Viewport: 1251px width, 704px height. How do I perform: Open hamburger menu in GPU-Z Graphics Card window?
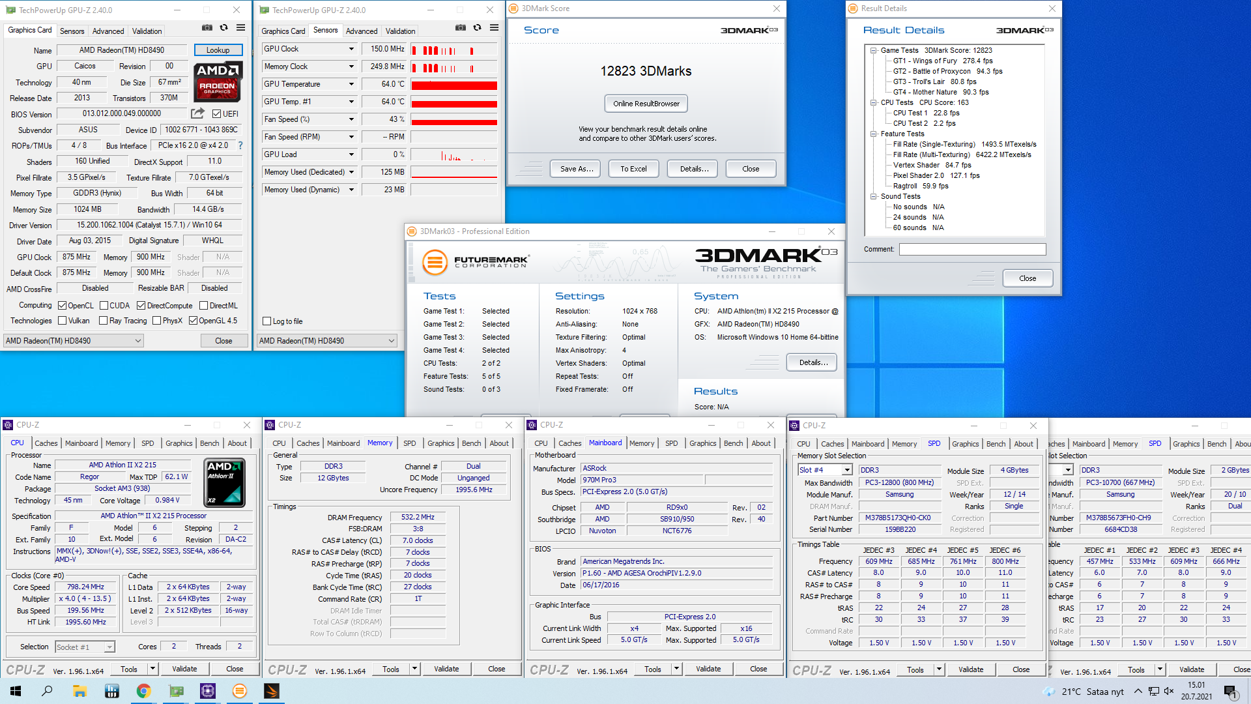[240, 28]
